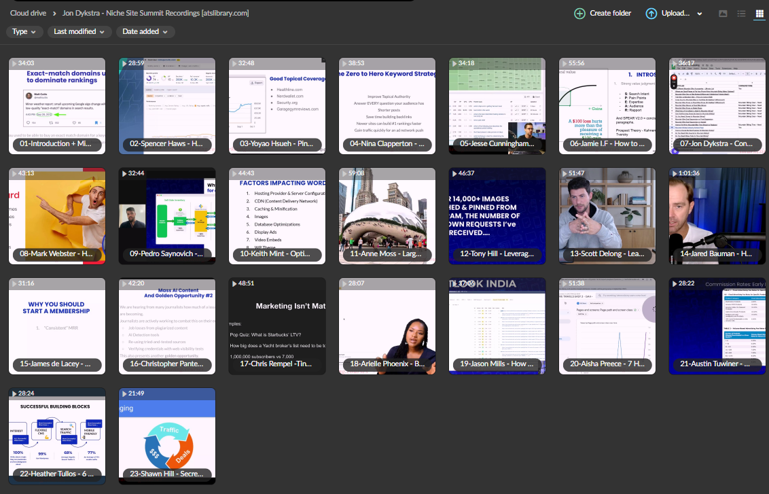The height and width of the screenshot is (494, 769).
Task: Select the 13-Scott Delong video
Action: 607,212
